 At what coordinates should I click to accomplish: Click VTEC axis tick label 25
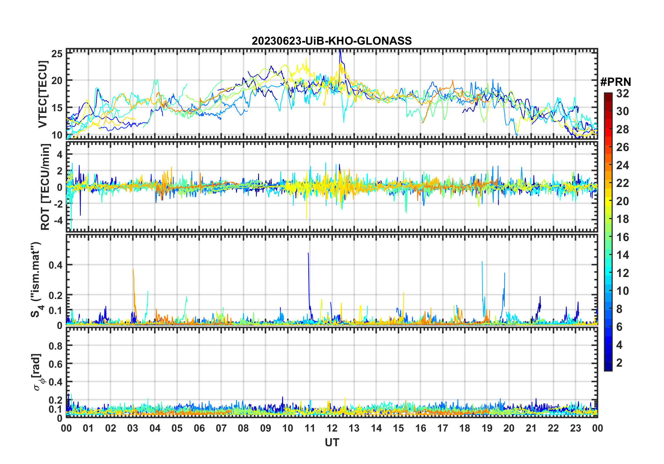pos(57,54)
